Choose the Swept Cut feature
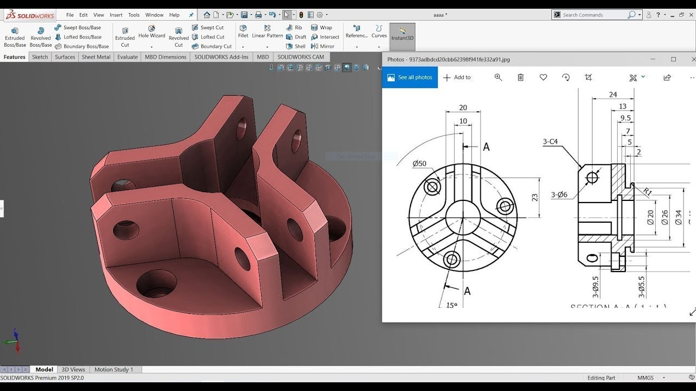This screenshot has width=696, height=391. pyautogui.click(x=208, y=28)
